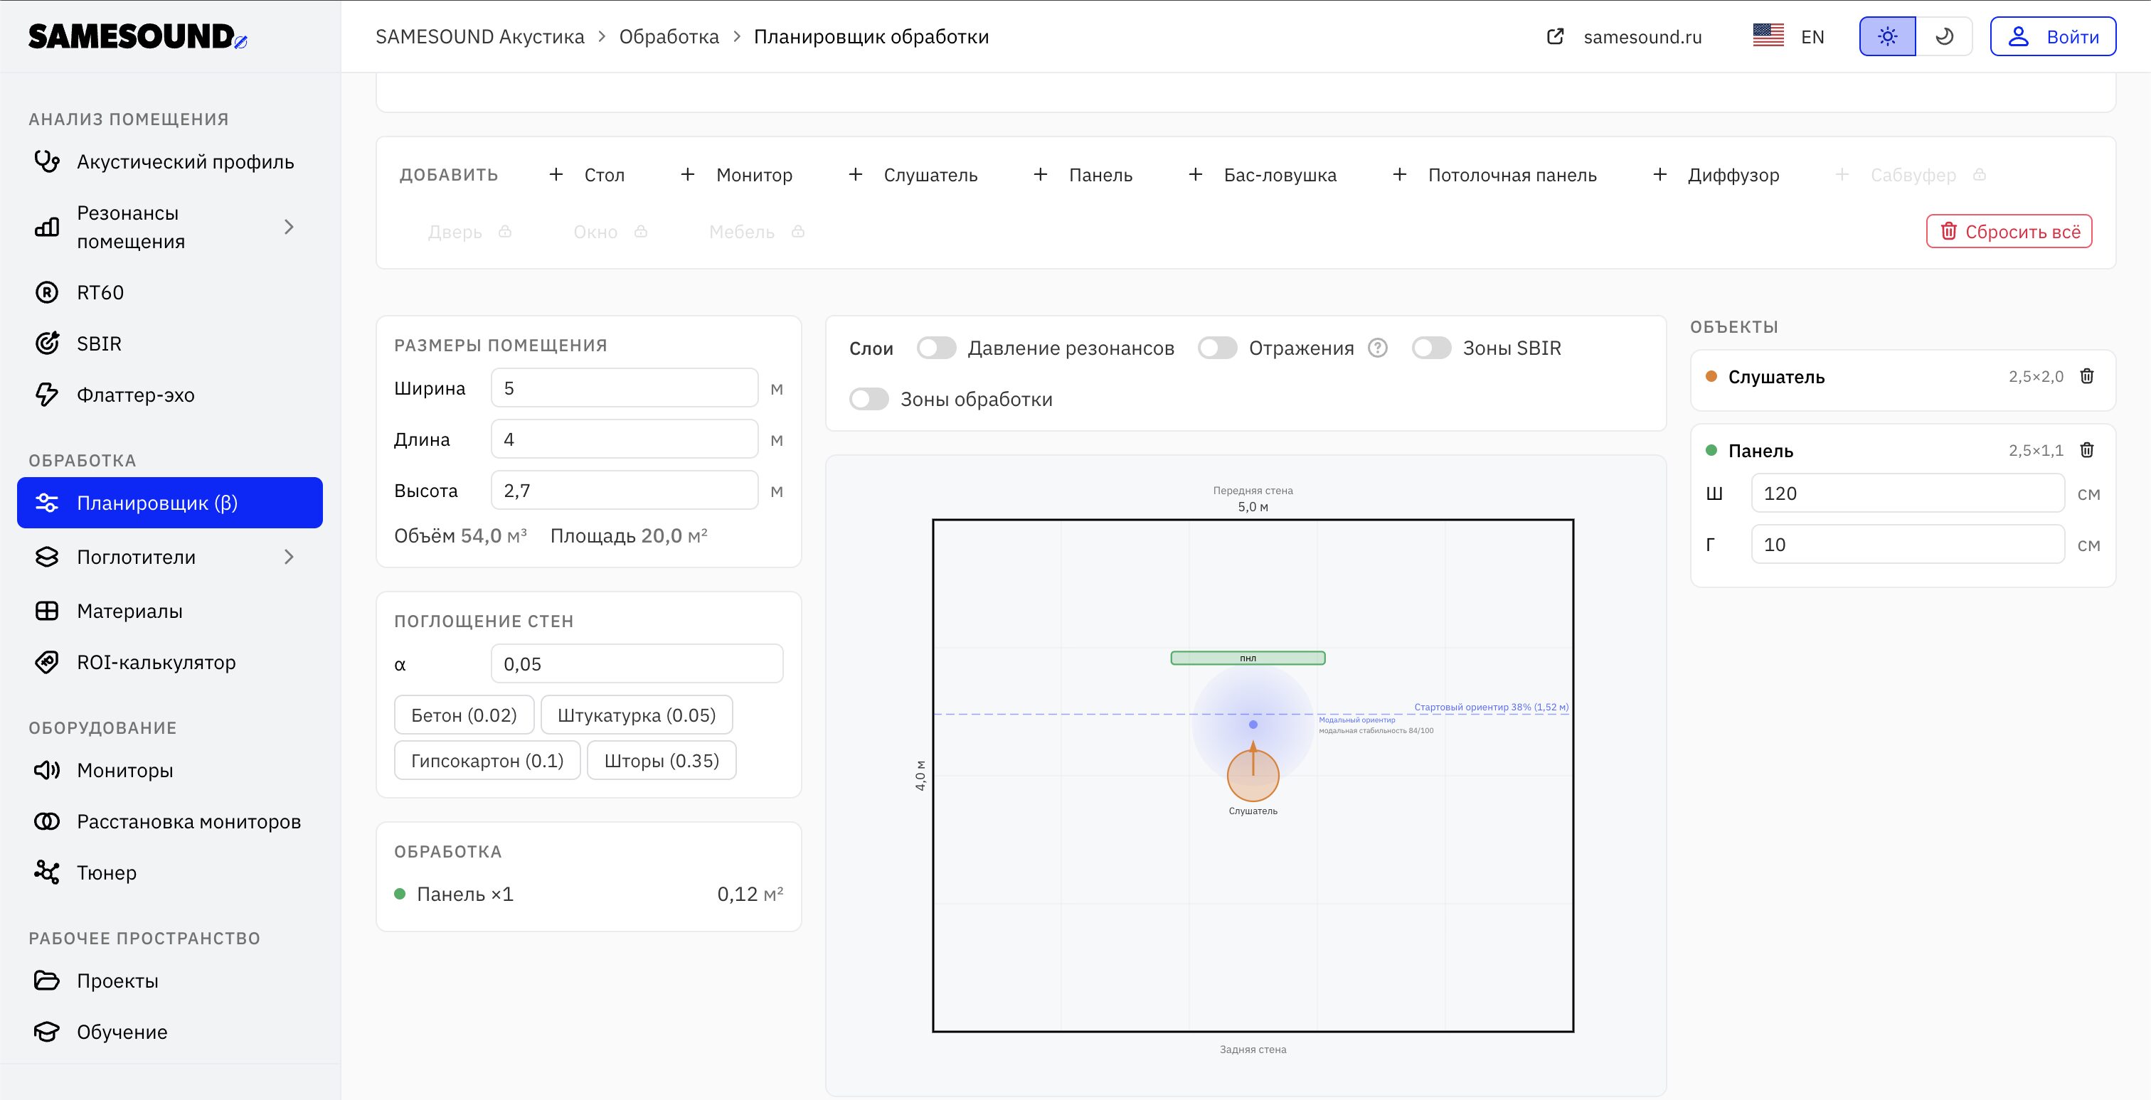Open the Тюнер tool in sidebar

point(107,873)
